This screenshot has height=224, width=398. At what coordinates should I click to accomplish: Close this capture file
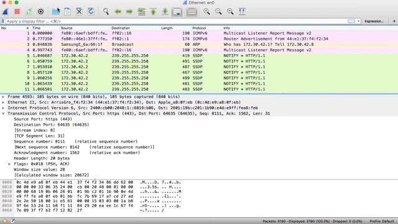tap(79, 11)
